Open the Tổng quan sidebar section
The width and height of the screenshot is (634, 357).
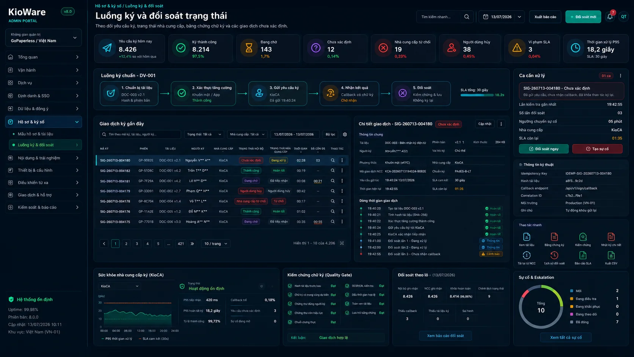44,57
